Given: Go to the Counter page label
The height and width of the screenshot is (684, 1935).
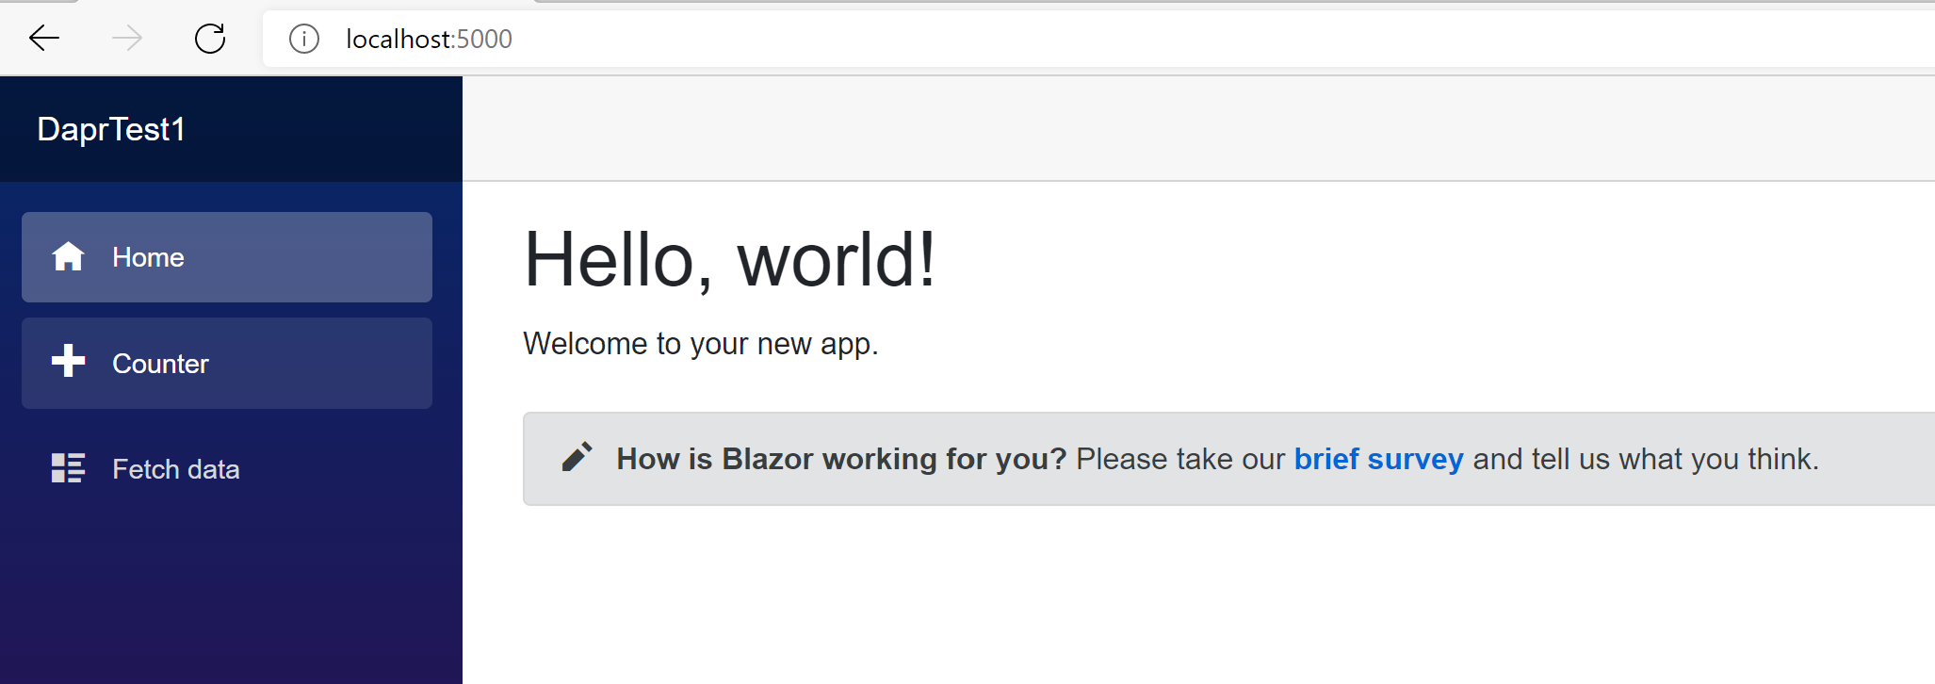Looking at the screenshot, I should tap(160, 364).
